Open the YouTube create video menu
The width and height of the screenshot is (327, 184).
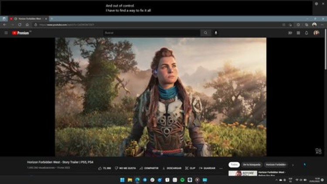tap(290, 33)
